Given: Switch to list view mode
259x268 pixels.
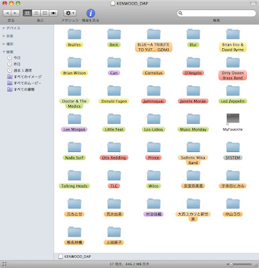Looking at the screenshot, I should point(36,13).
